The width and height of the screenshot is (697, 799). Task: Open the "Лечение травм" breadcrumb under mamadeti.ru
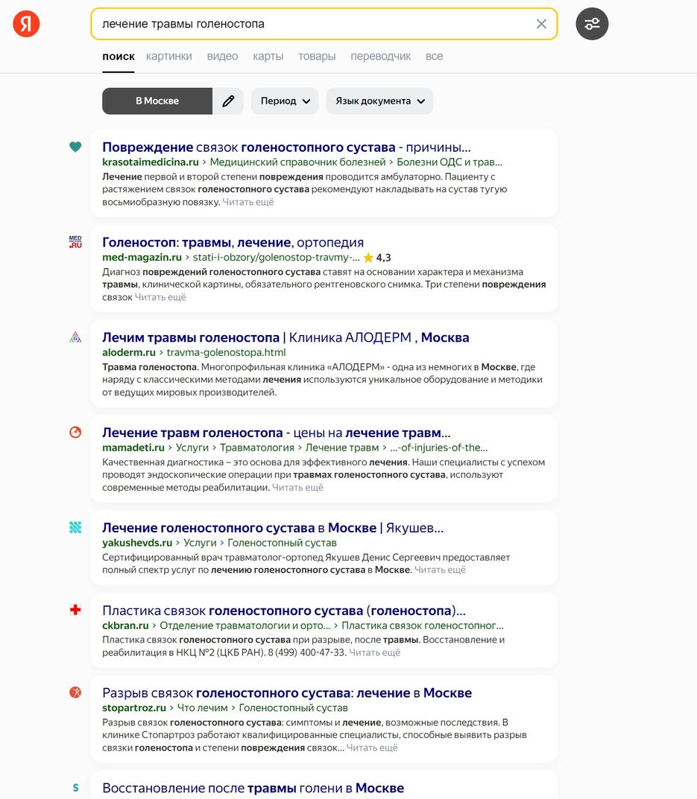pyautogui.click(x=342, y=448)
